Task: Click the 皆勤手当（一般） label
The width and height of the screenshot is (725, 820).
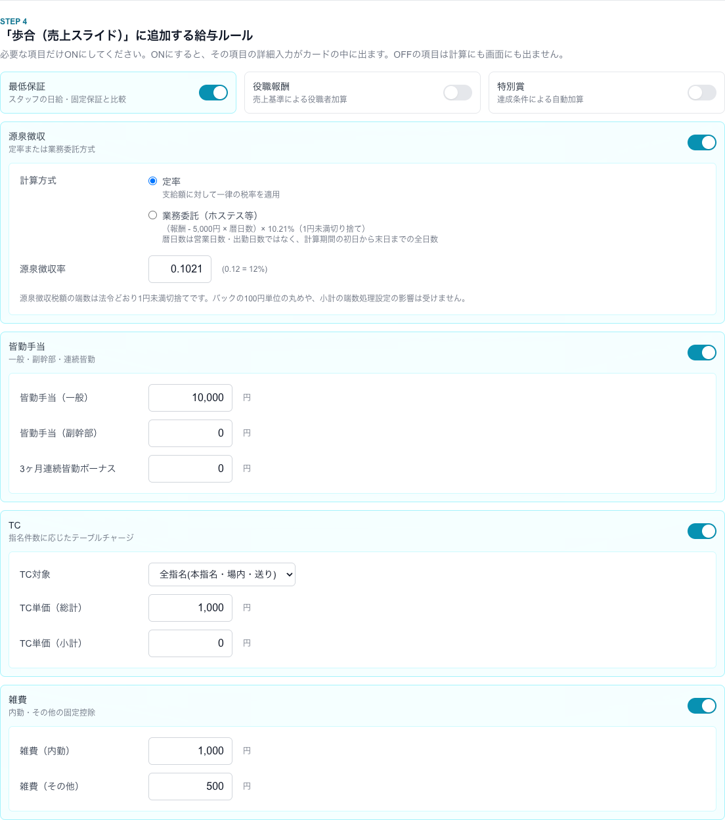Action: click(x=54, y=398)
